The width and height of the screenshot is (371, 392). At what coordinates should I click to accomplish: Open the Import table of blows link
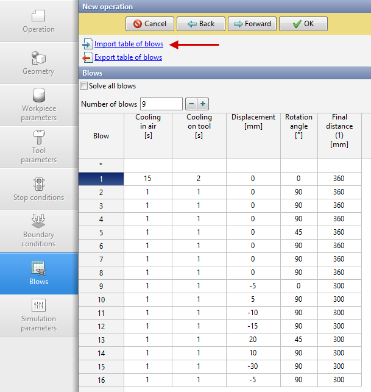click(129, 44)
